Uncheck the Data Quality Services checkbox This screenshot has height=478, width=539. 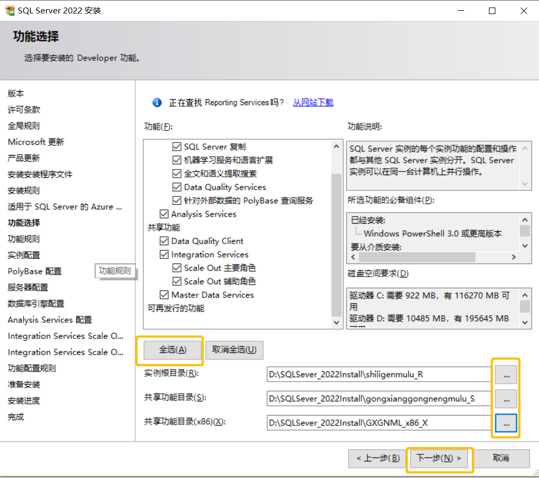pyautogui.click(x=177, y=187)
